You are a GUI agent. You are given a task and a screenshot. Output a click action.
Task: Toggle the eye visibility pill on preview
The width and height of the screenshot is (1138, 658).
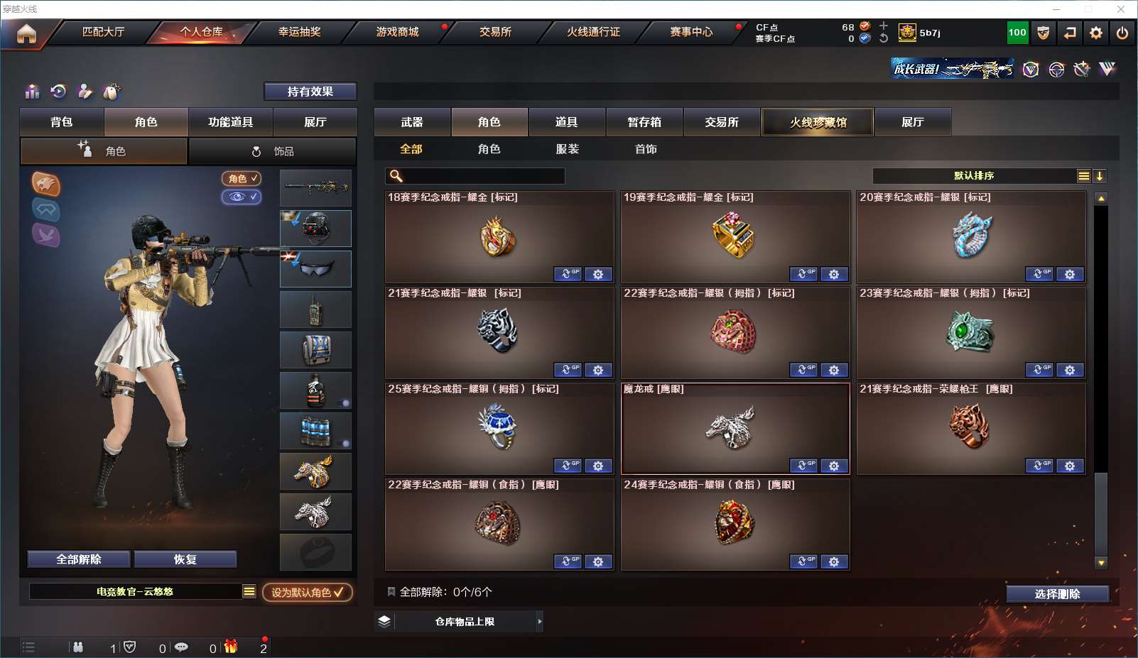click(x=242, y=197)
